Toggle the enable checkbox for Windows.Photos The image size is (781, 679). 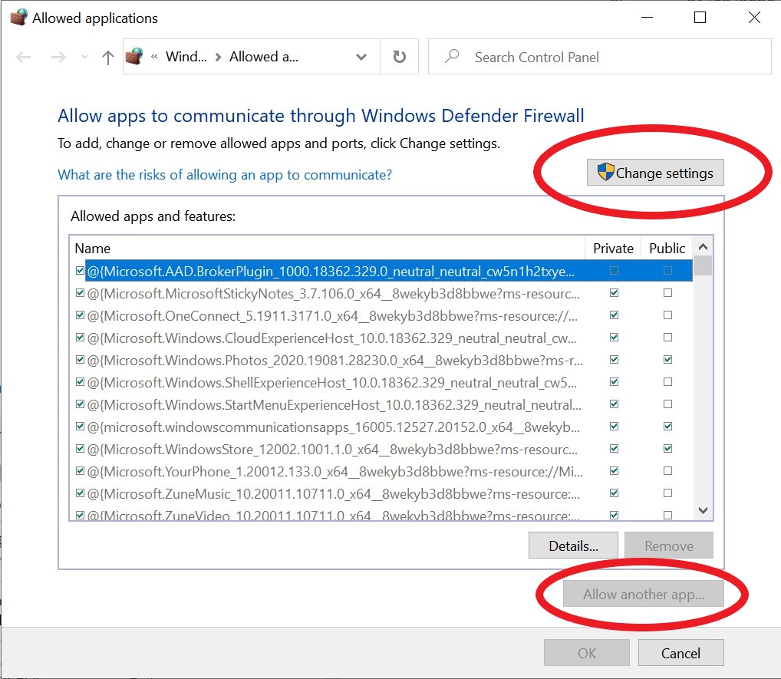tap(80, 359)
